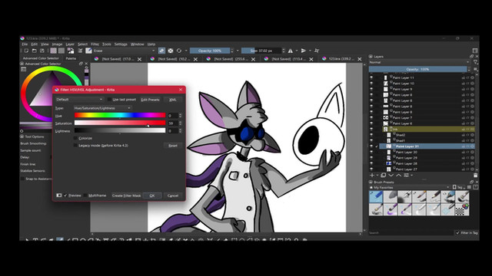Screen dimensions: 492x276
Task: Toggle the eraser mode icon
Action: coord(161,51)
